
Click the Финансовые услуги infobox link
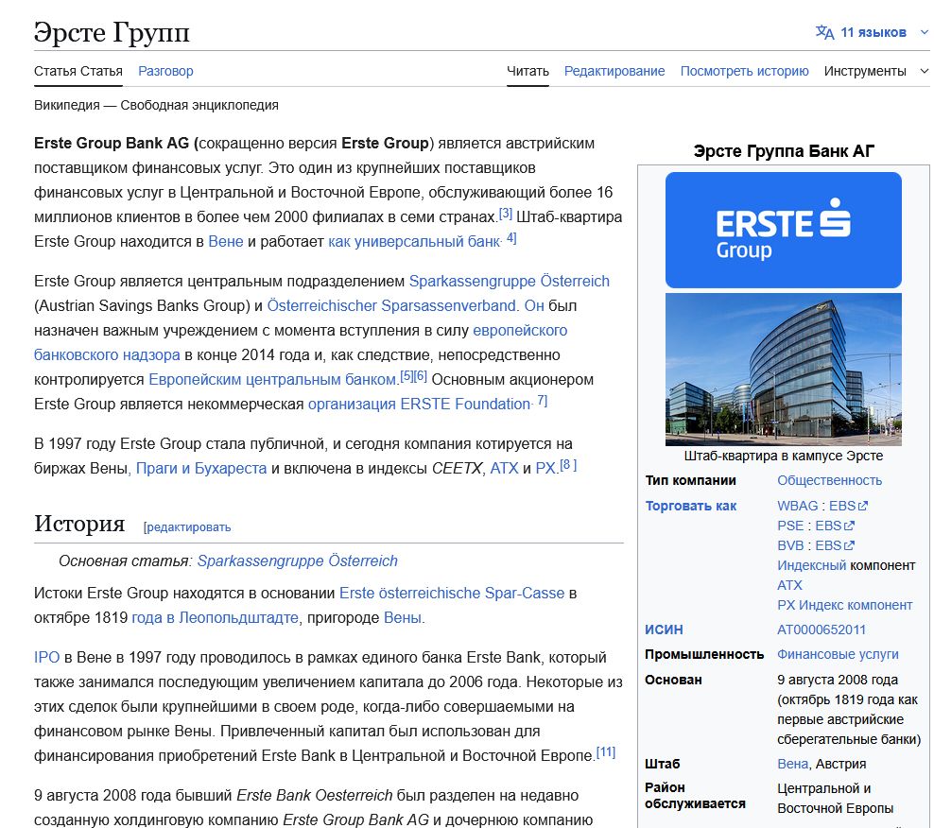pyautogui.click(x=838, y=654)
